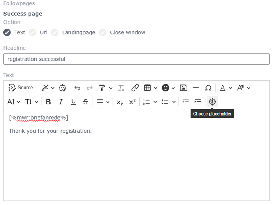Apply superscript formatting
273x205 pixels.
tap(132, 102)
